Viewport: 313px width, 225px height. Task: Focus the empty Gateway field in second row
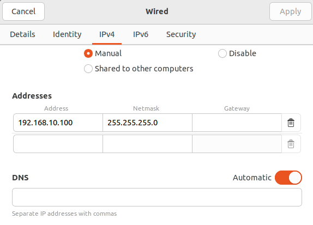coord(237,144)
